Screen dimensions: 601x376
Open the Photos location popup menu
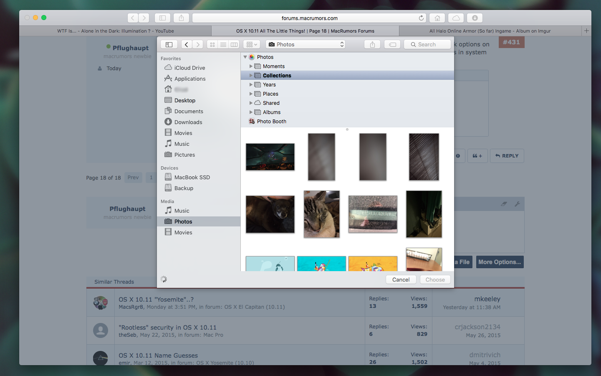click(306, 44)
